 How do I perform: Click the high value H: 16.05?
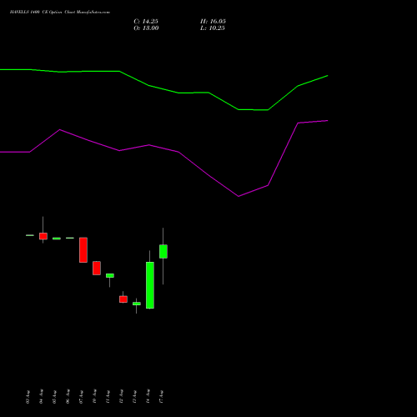(213, 22)
